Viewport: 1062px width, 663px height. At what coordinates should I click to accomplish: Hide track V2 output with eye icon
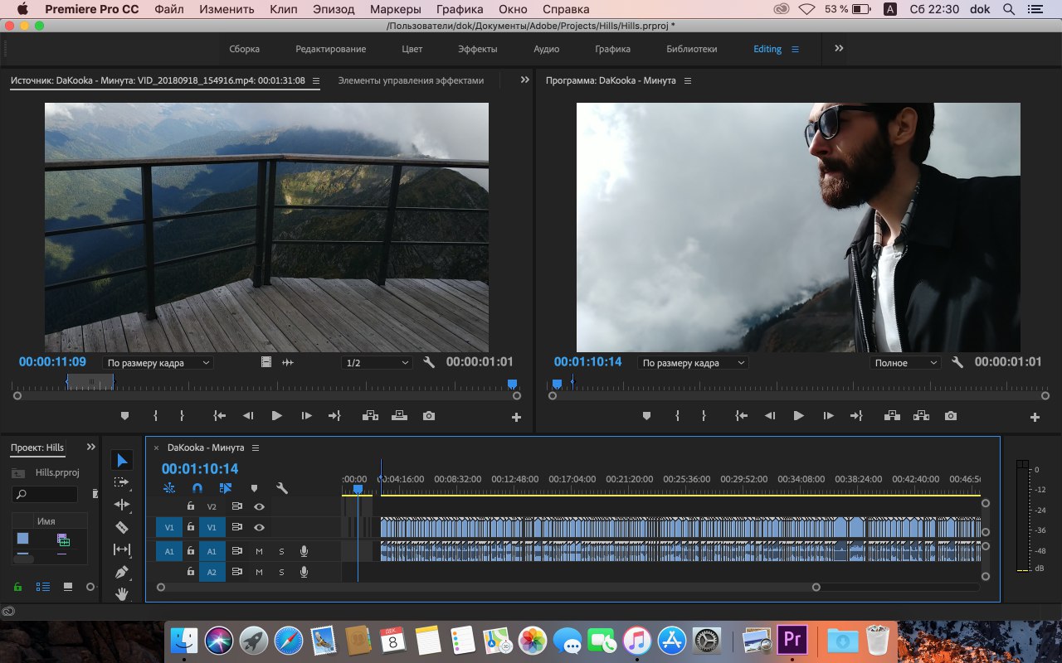coord(259,506)
